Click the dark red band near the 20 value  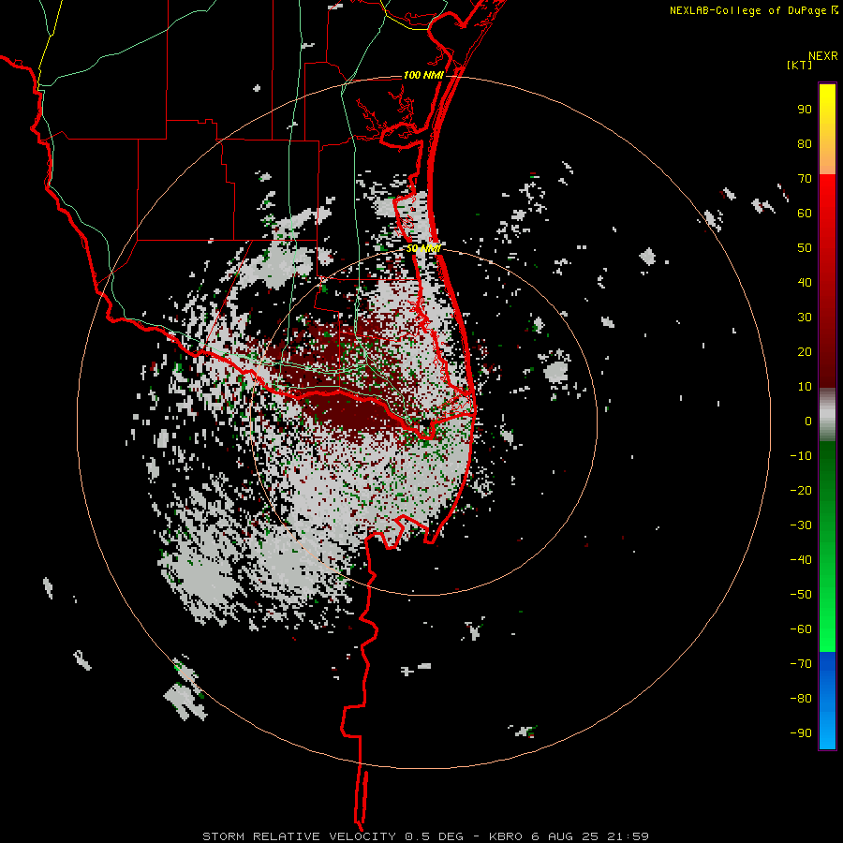pyautogui.click(x=827, y=351)
